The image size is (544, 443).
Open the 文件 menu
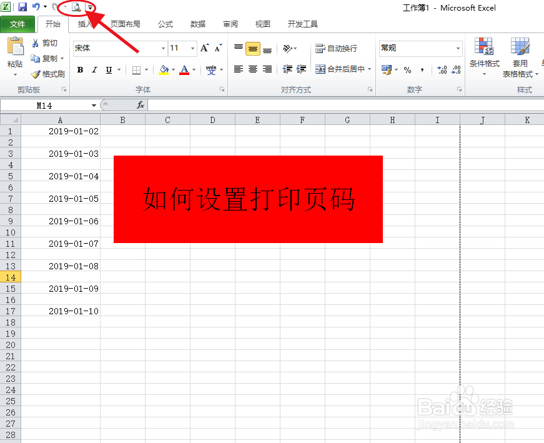point(18,24)
